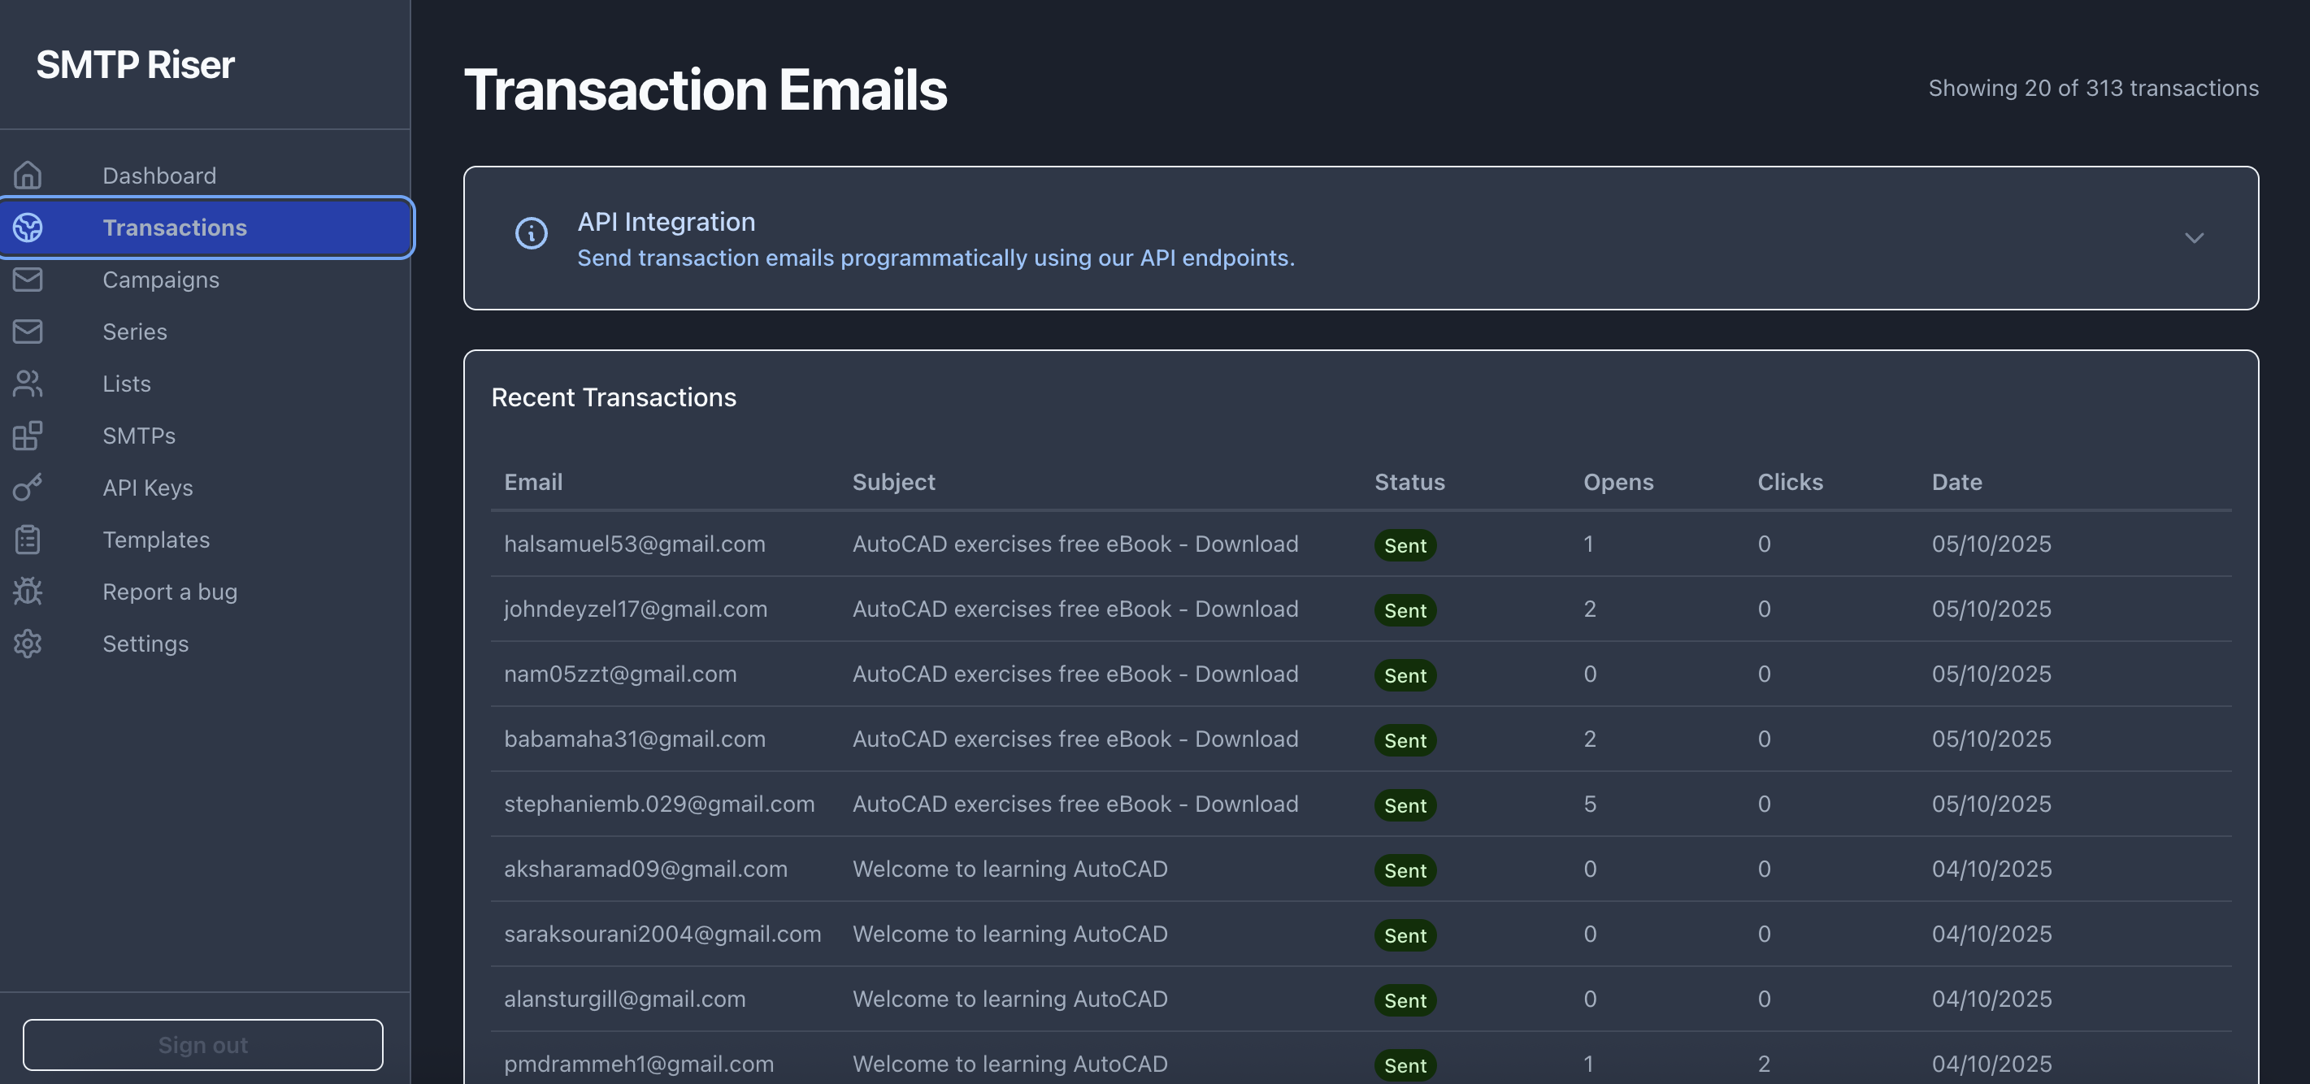Select the API Keys key icon
Screen dimensions: 2310x1084
pyautogui.click(x=28, y=487)
